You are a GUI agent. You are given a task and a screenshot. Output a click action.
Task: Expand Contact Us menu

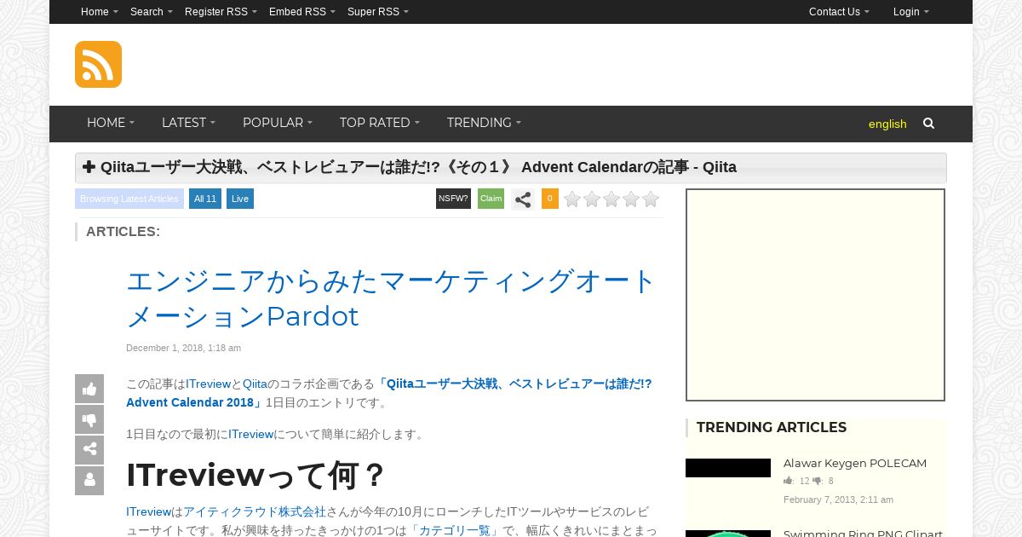(x=839, y=12)
